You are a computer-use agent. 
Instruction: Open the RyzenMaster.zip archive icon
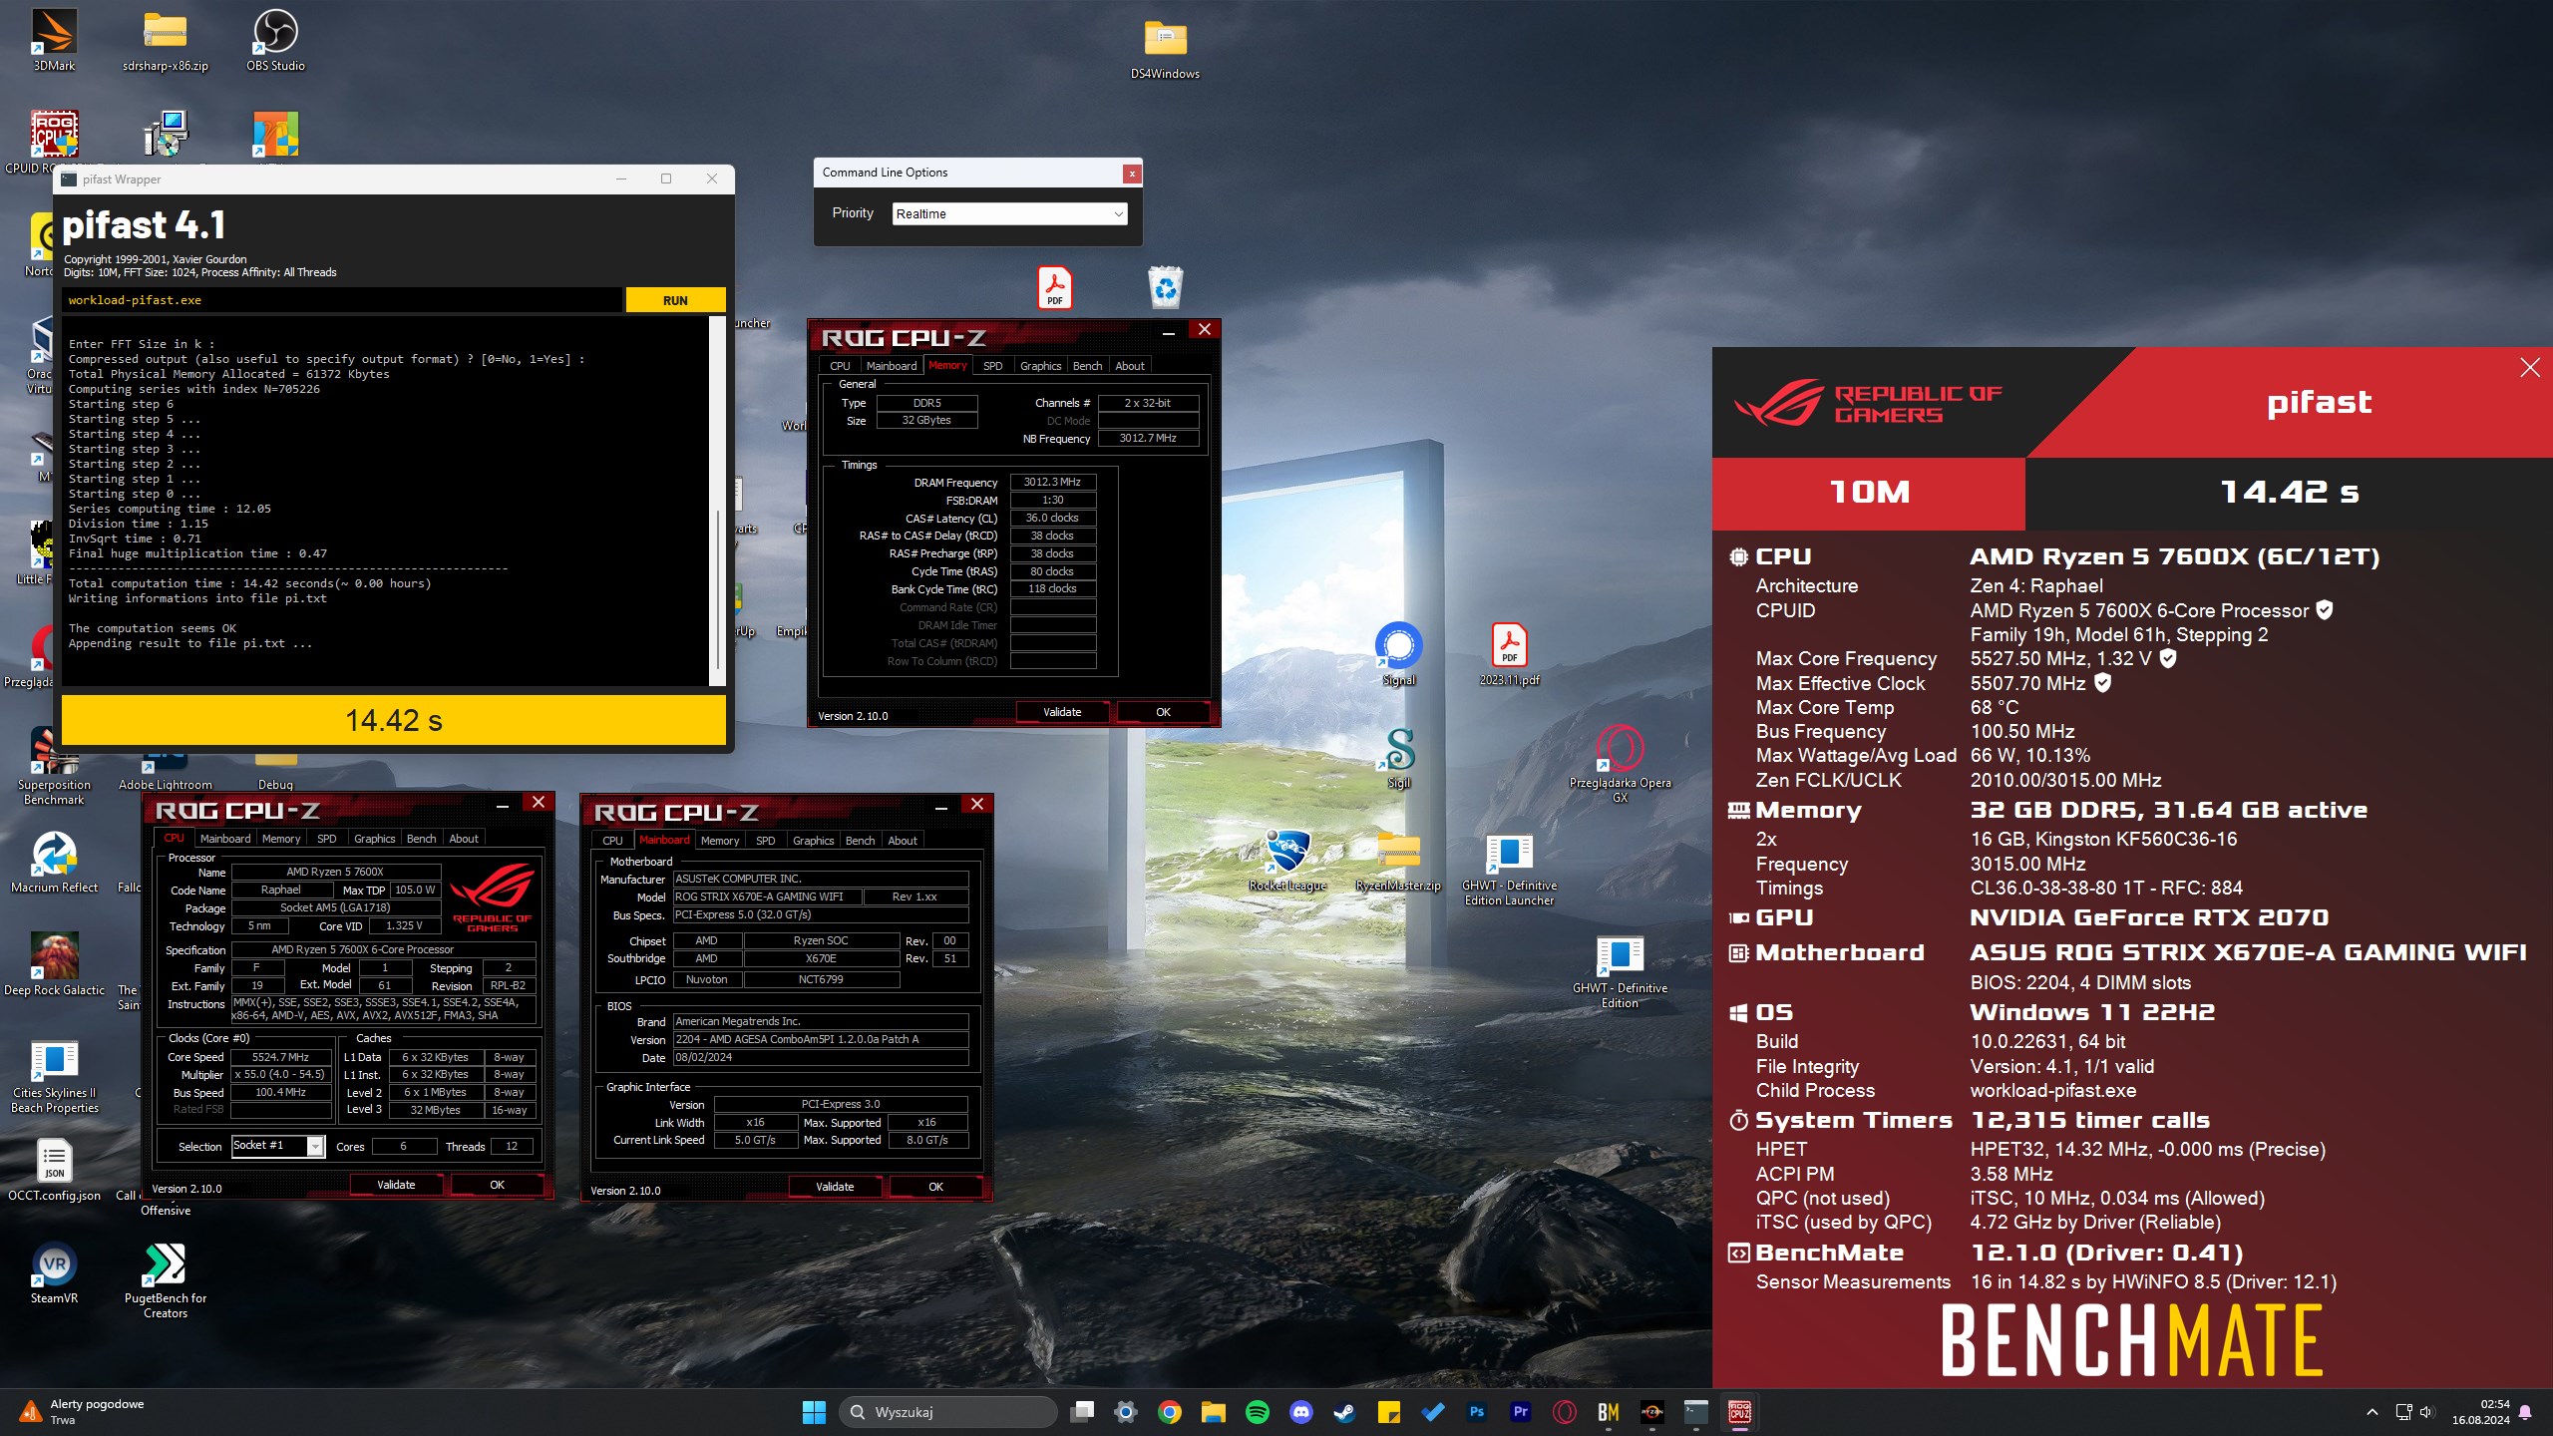pyautogui.click(x=1398, y=859)
